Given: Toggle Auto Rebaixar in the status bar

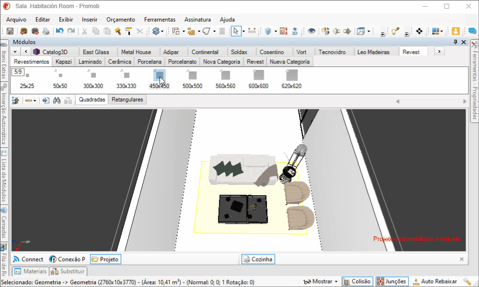Looking at the screenshot, I should click(x=435, y=282).
